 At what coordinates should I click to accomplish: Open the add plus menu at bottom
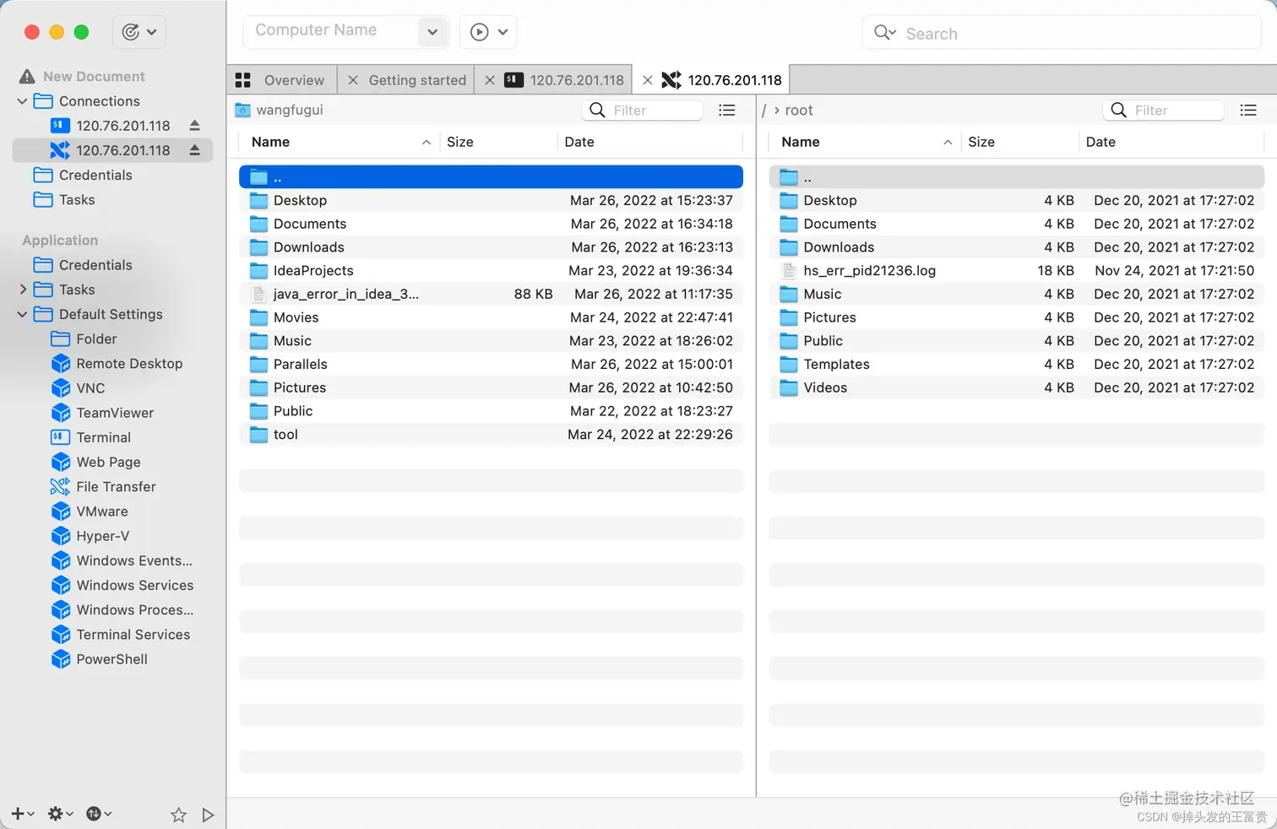(x=23, y=814)
